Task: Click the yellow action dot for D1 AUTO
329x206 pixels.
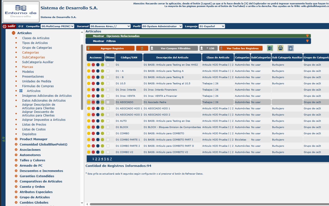Action: click(x=89, y=121)
